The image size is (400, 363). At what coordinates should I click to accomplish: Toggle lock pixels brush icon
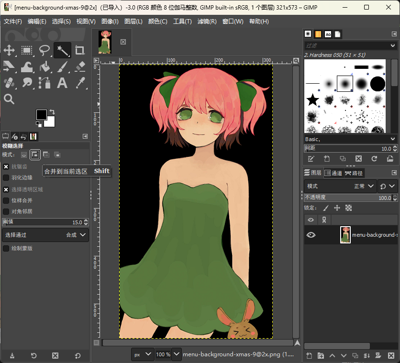pyautogui.click(x=326, y=208)
